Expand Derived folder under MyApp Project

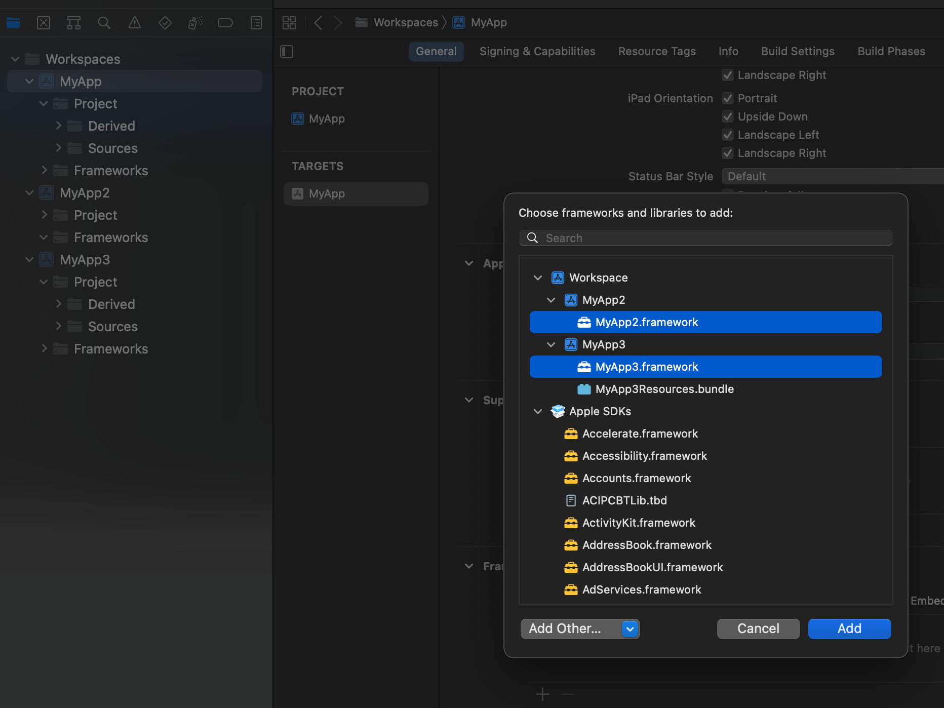click(58, 126)
